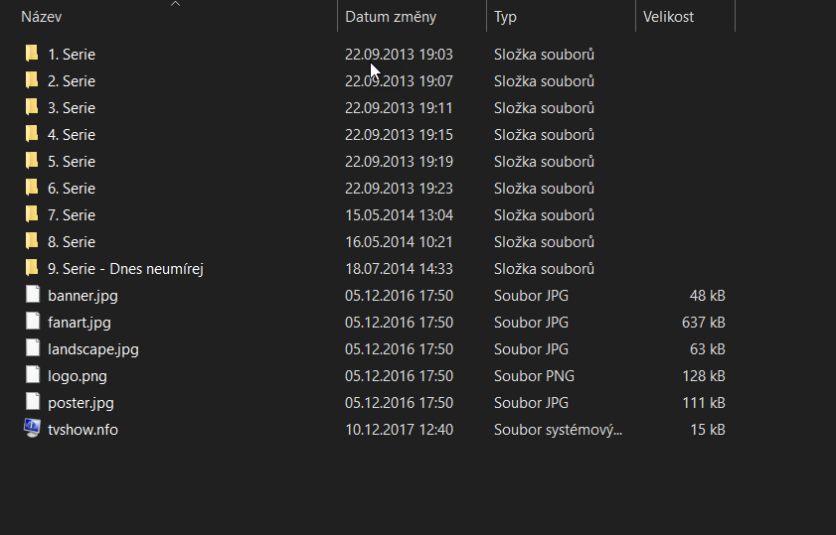Select the 9. Serie - Dnes neumírej folder icon

click(x=32, y=268)
